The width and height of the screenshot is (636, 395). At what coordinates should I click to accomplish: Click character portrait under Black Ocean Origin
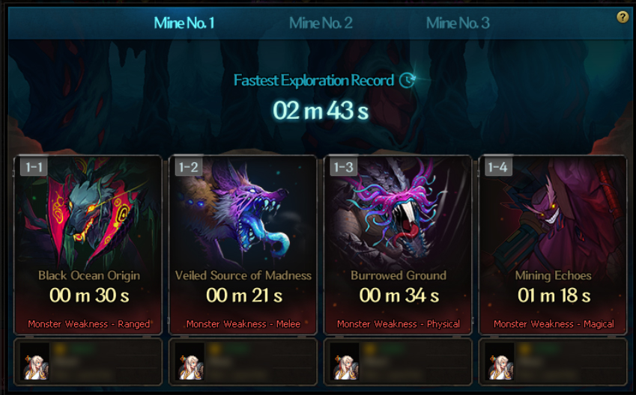click(35, 362)
